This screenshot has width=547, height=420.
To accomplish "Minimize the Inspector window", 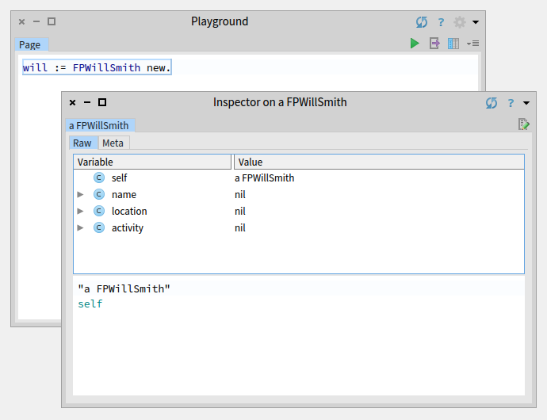I will pos(87,102).
